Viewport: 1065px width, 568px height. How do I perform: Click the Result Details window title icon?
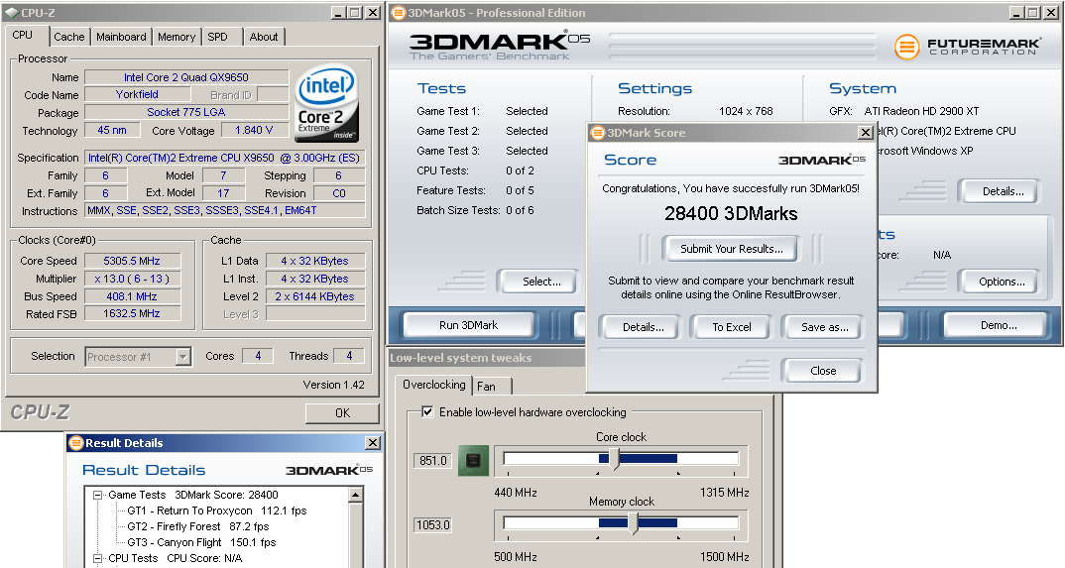(x=76, y=442)
